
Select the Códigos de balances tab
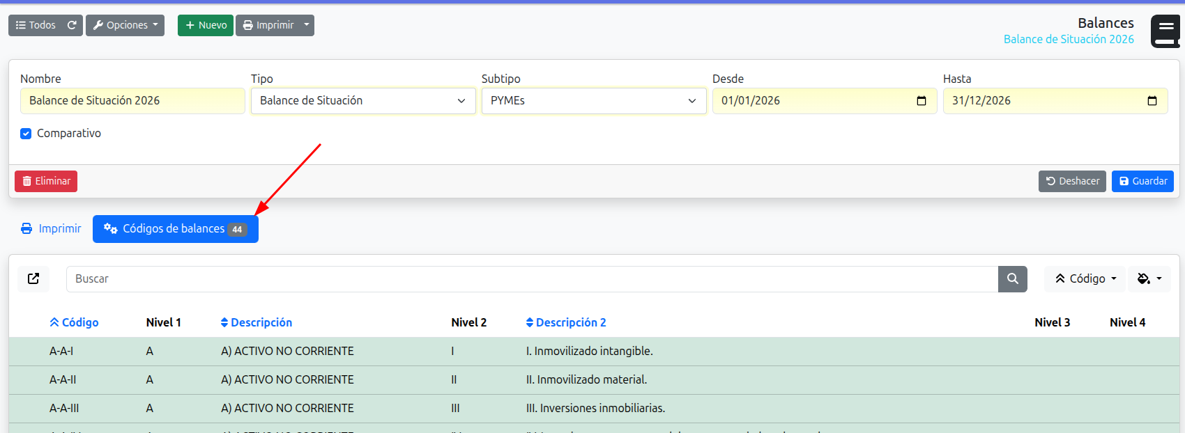175,229
